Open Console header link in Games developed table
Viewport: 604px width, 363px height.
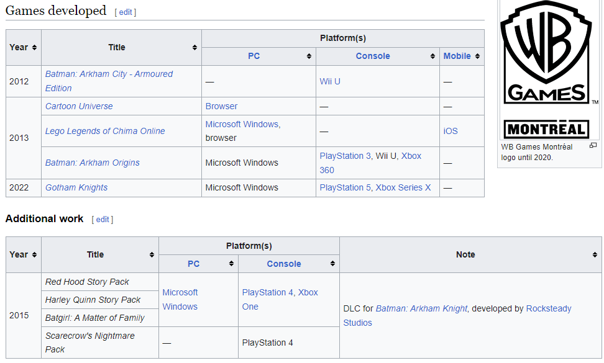[x=372, y=56]
